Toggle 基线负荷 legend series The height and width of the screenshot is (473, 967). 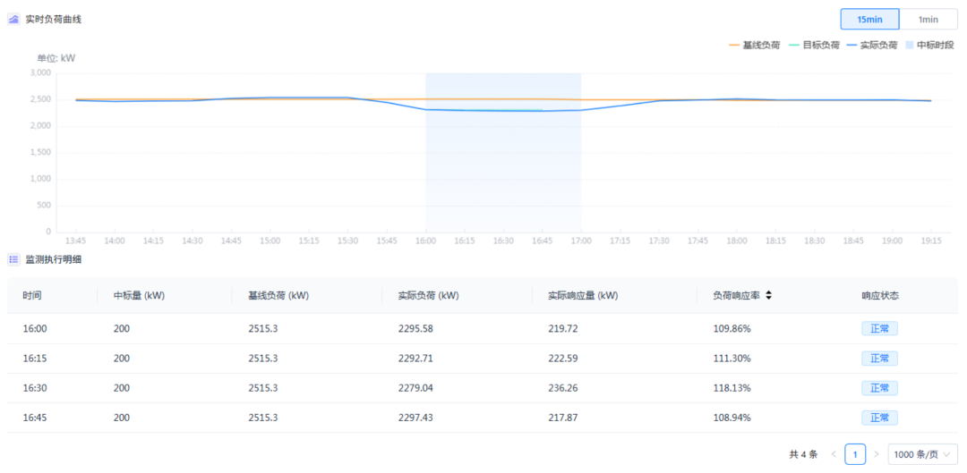point(754,46)
